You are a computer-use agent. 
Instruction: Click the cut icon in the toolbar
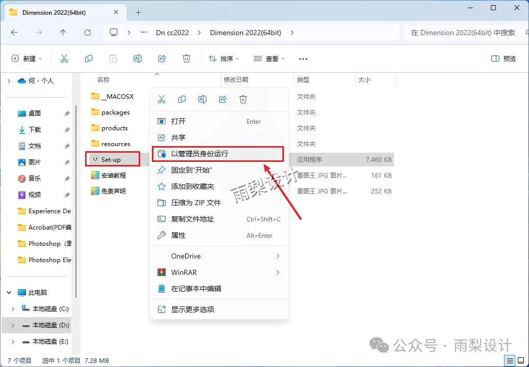click(64, 59)
